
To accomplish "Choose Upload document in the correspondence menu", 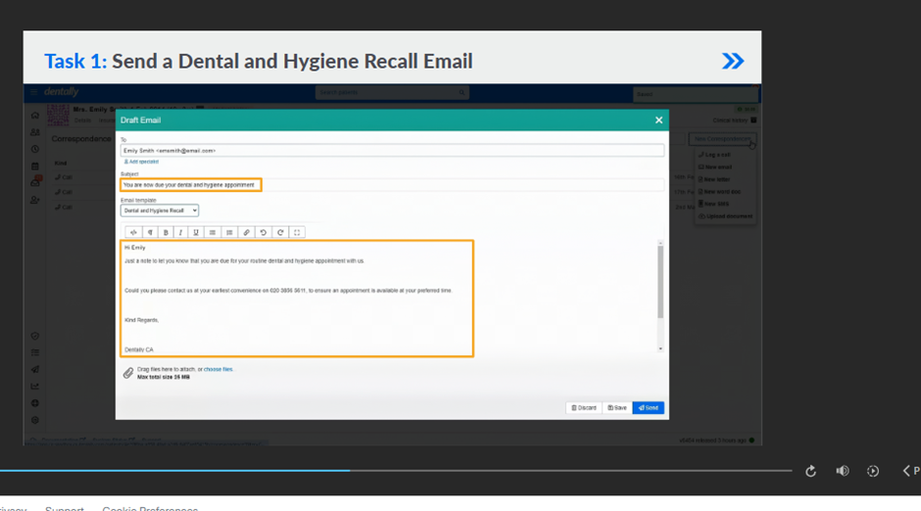I will click(x=724, y=215).
